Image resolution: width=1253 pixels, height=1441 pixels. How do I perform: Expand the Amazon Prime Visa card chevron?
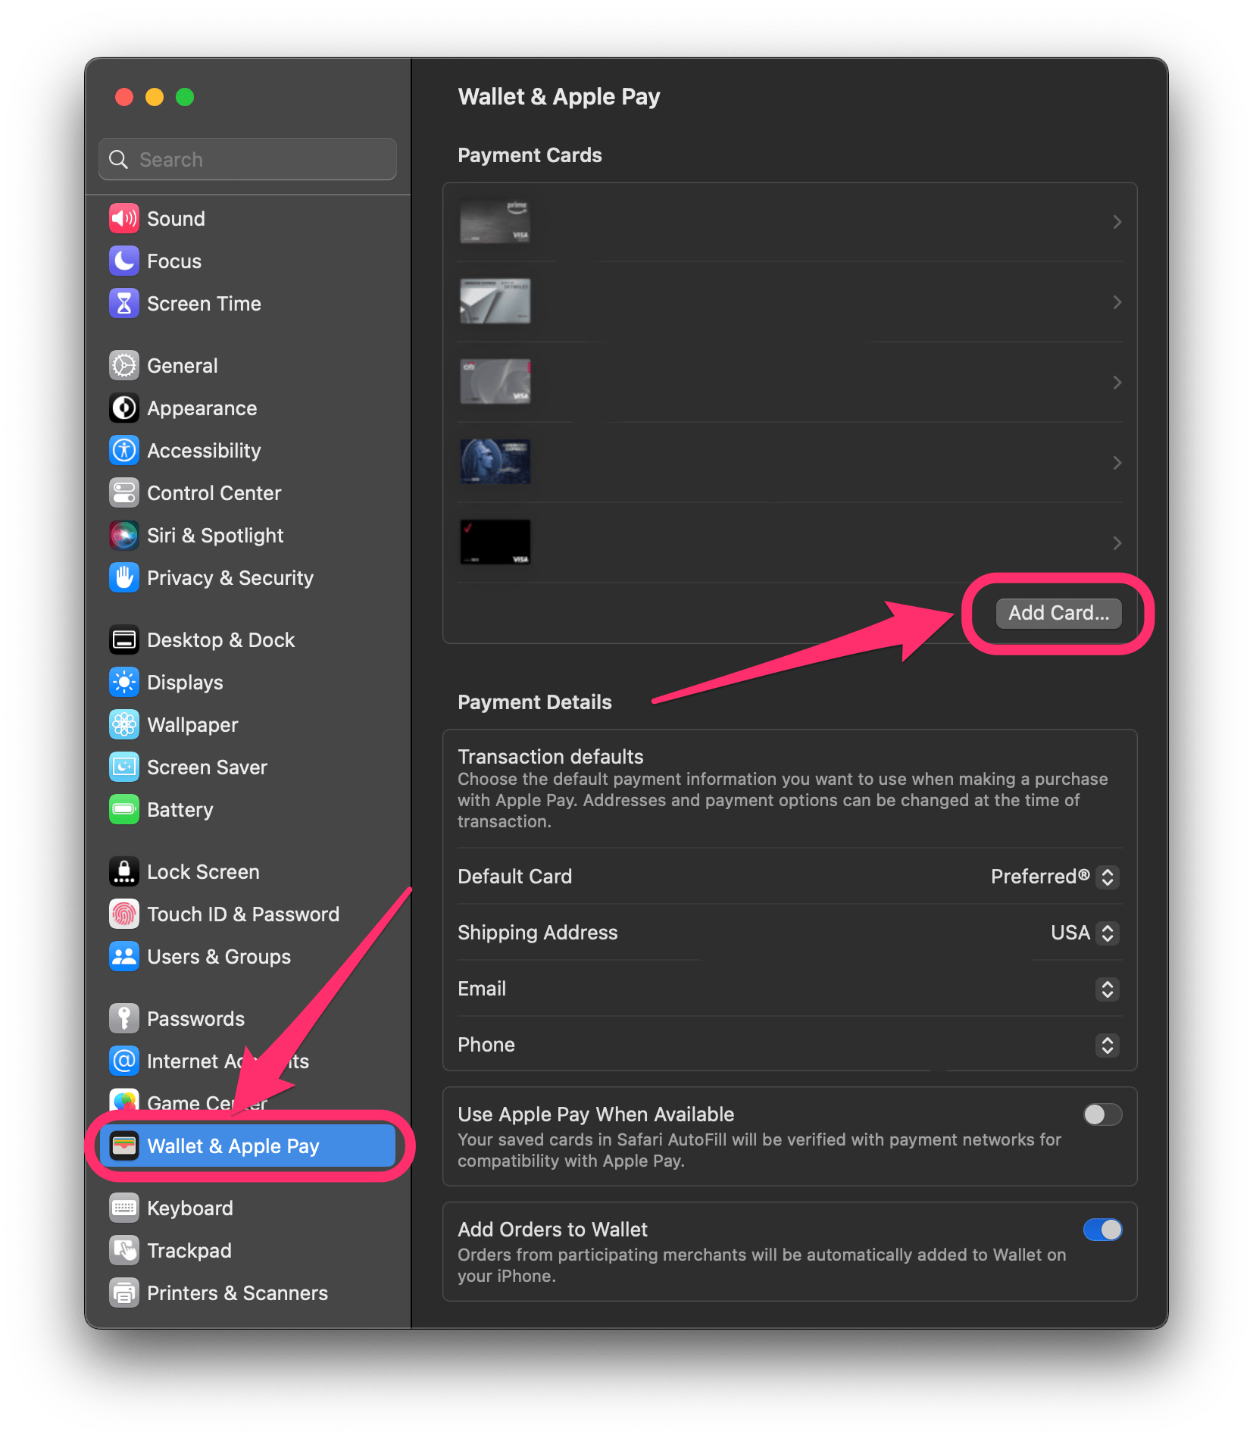(1117, 222)
